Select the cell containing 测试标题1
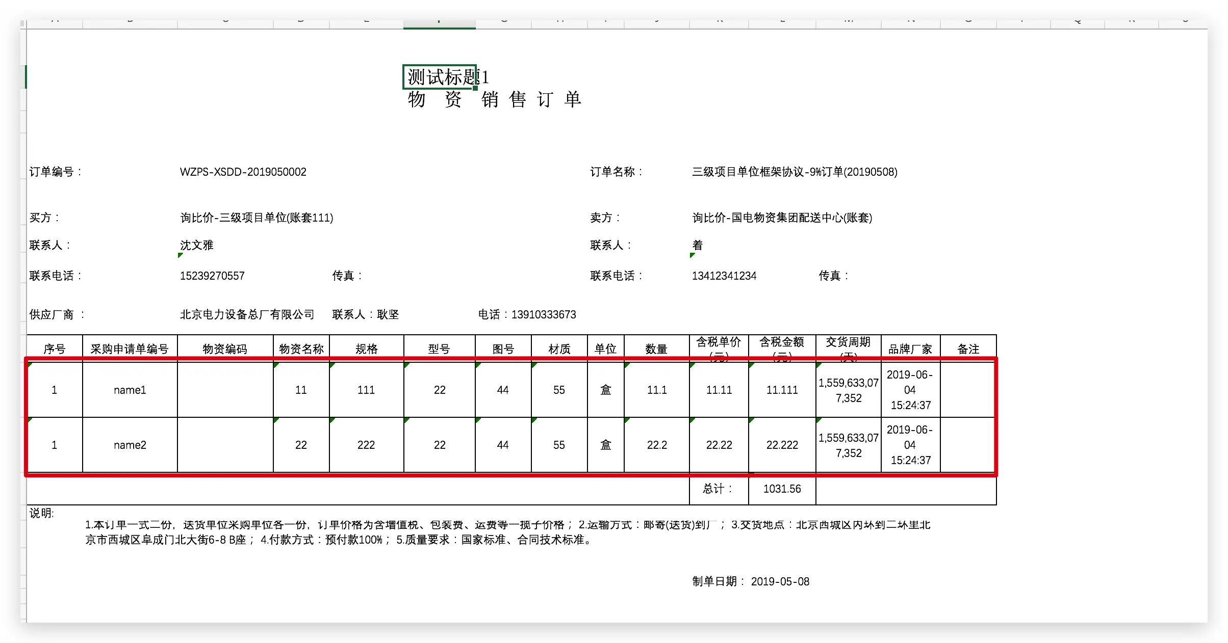This screenshot has width=1228, height=643. pos(440,77)
